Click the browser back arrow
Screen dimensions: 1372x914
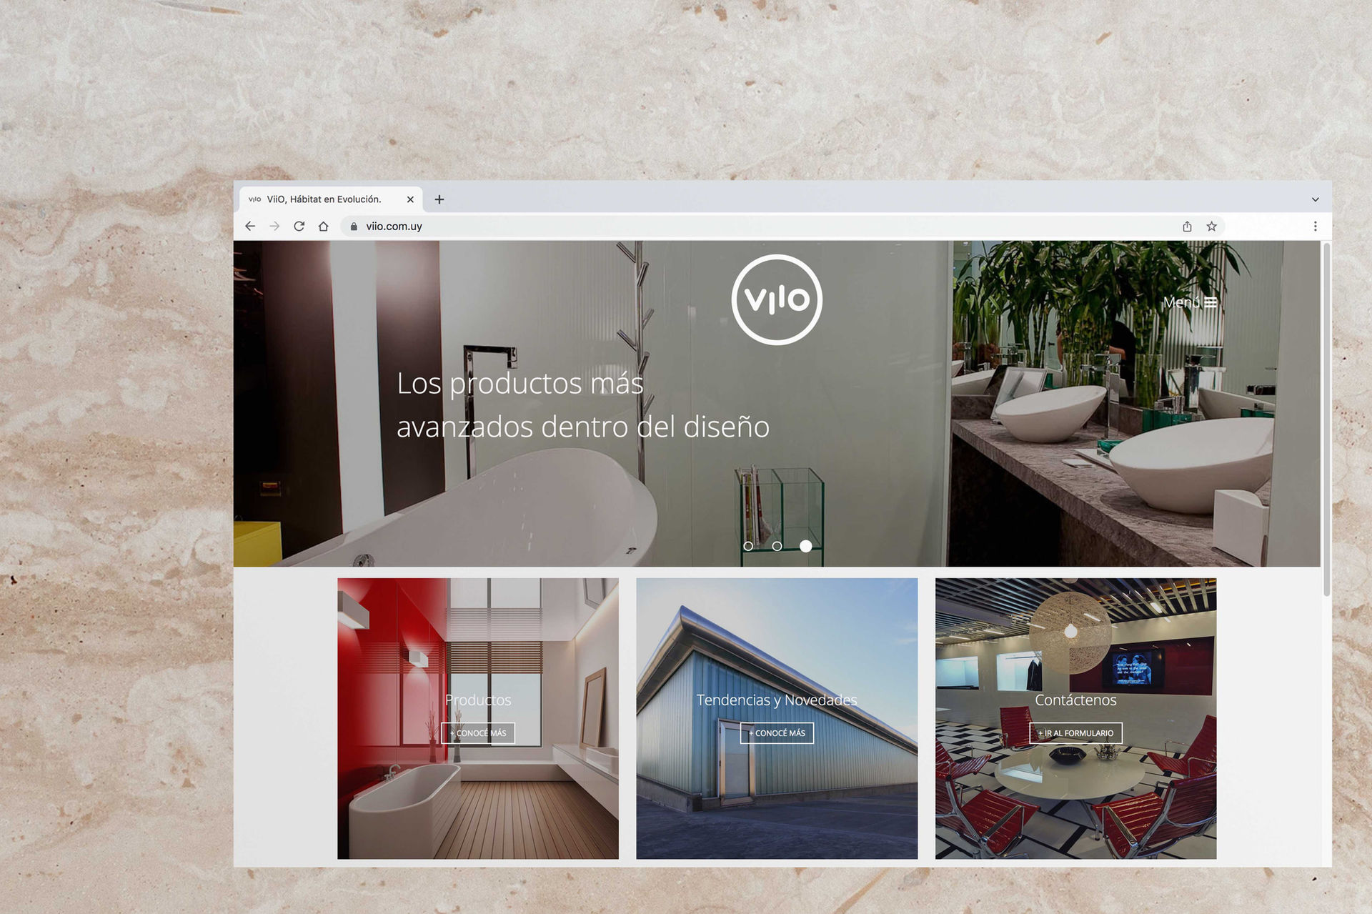point(250,227)
